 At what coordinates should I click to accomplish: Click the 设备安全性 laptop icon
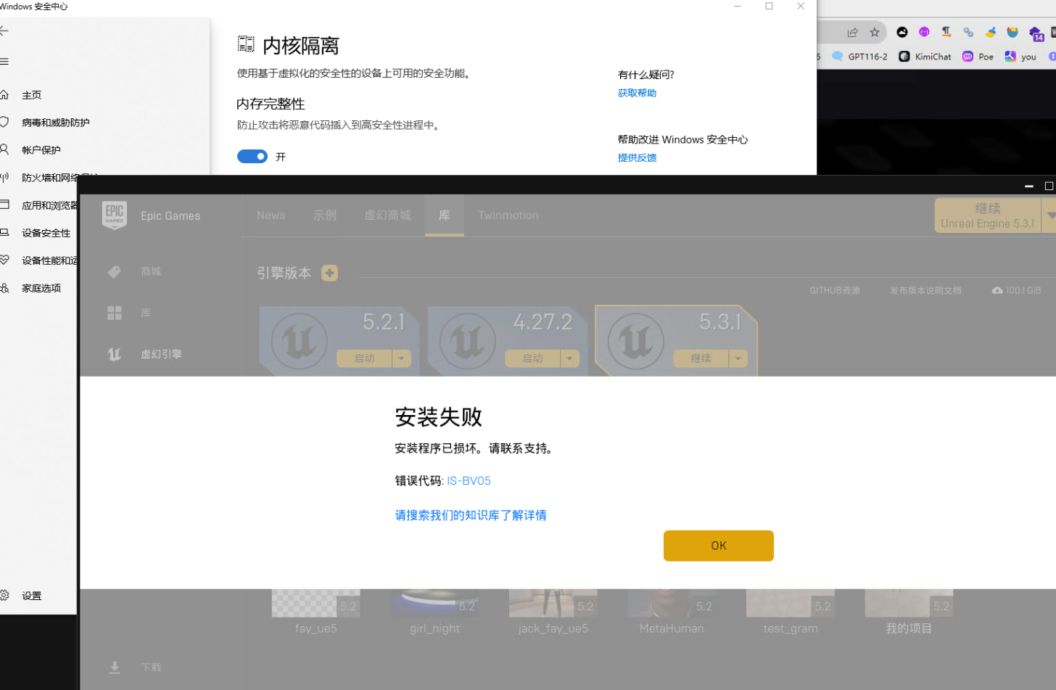point(4,232)
